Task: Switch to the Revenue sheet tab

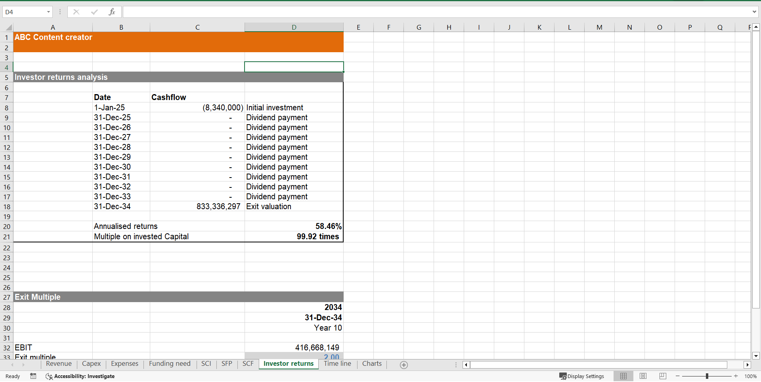Action: (59, 364)
